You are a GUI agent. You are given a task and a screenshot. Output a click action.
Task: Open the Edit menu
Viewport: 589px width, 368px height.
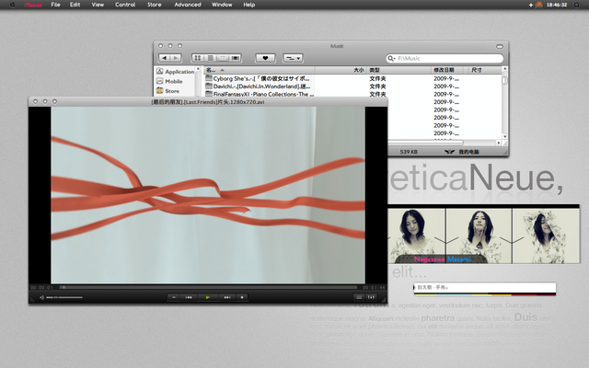coord(75,5)
